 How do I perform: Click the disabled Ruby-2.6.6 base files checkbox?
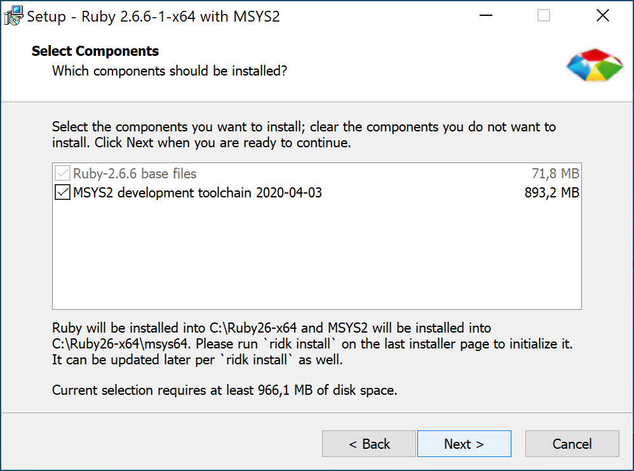[x=62, y=173]
